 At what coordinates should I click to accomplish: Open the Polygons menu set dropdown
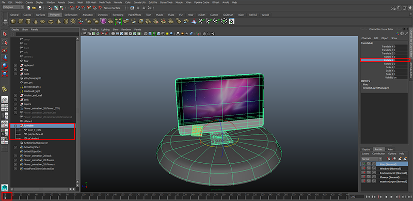13,7
